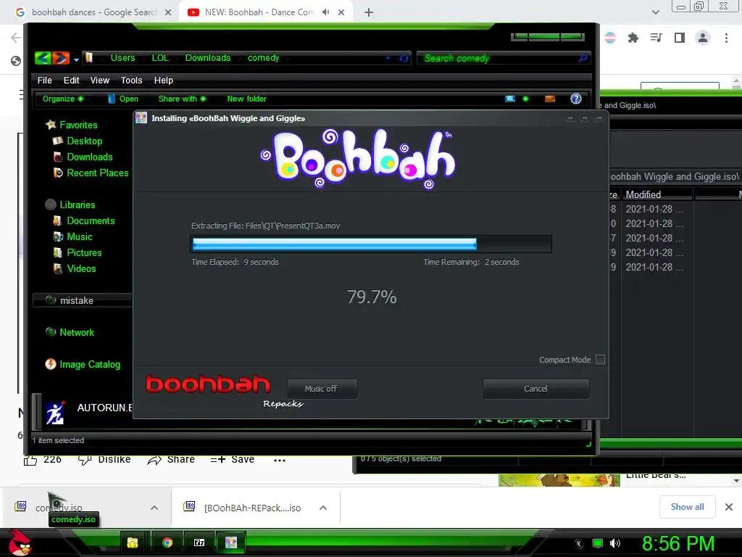Click the Users breadcrumb segment
Viewport: 742px width, 557px height.
(x=122, y=58)
